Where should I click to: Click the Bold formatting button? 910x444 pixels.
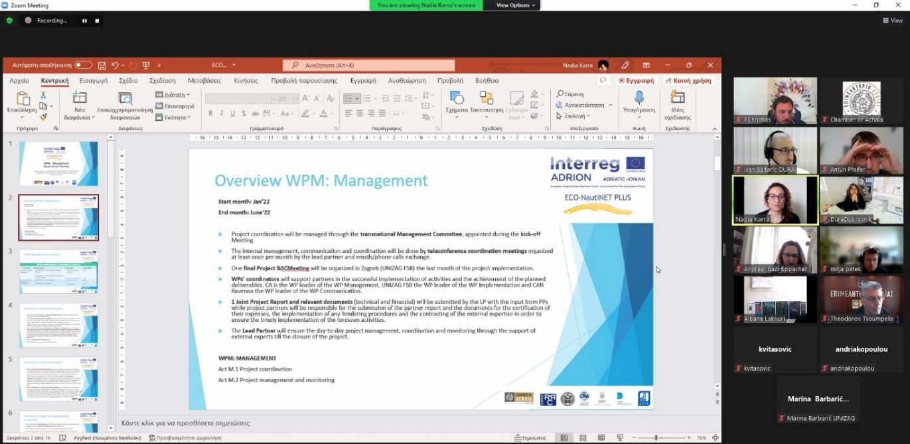pos(210,113)
